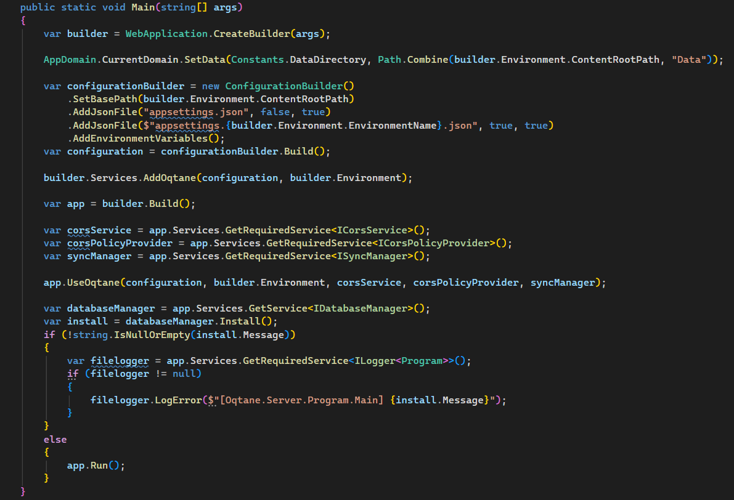734x500 pixels.
Task: Select the underlined filelogger variable declaration
Action: click(120, 360)
